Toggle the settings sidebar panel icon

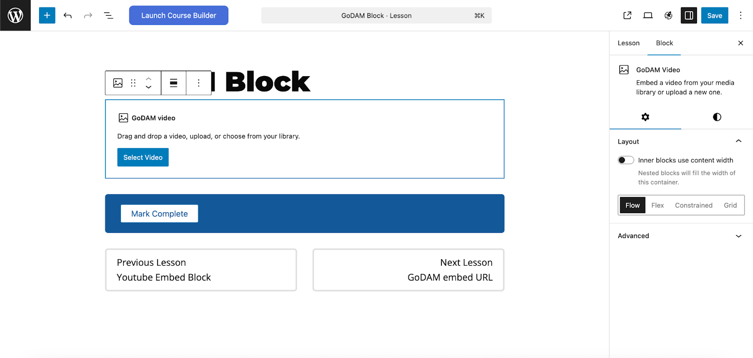point(689,16)
